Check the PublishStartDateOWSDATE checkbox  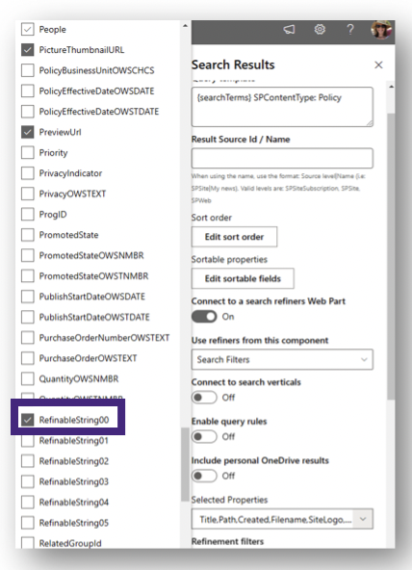[x=28, y=297]
